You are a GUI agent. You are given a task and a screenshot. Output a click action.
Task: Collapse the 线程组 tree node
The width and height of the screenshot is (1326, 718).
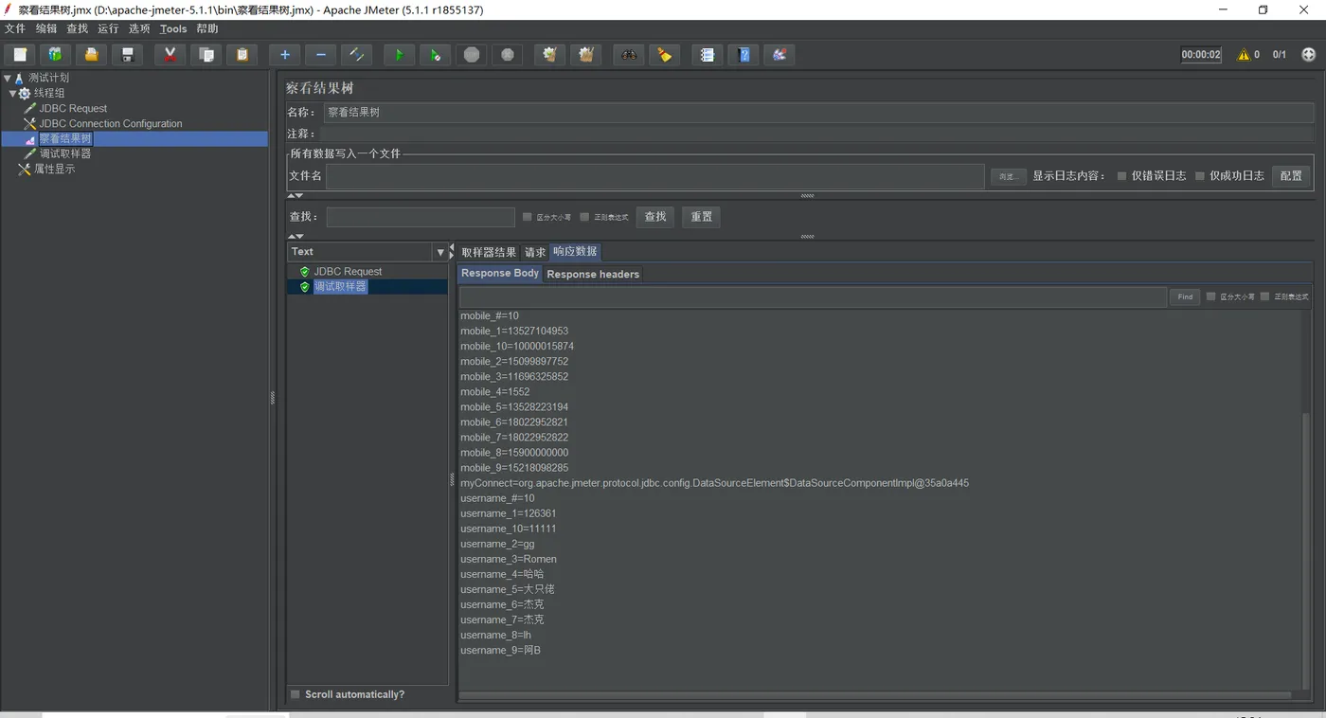(13, 94)
